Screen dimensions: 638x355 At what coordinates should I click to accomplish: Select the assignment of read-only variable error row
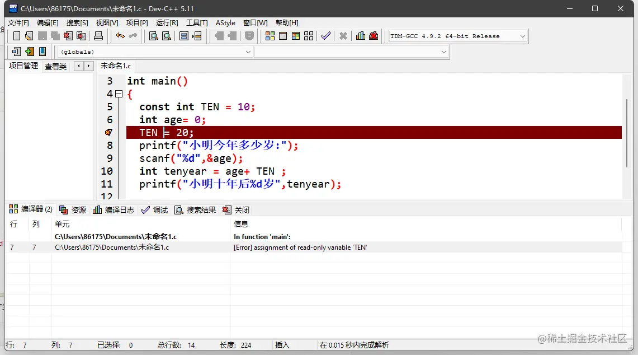click(x=314, y=247)
